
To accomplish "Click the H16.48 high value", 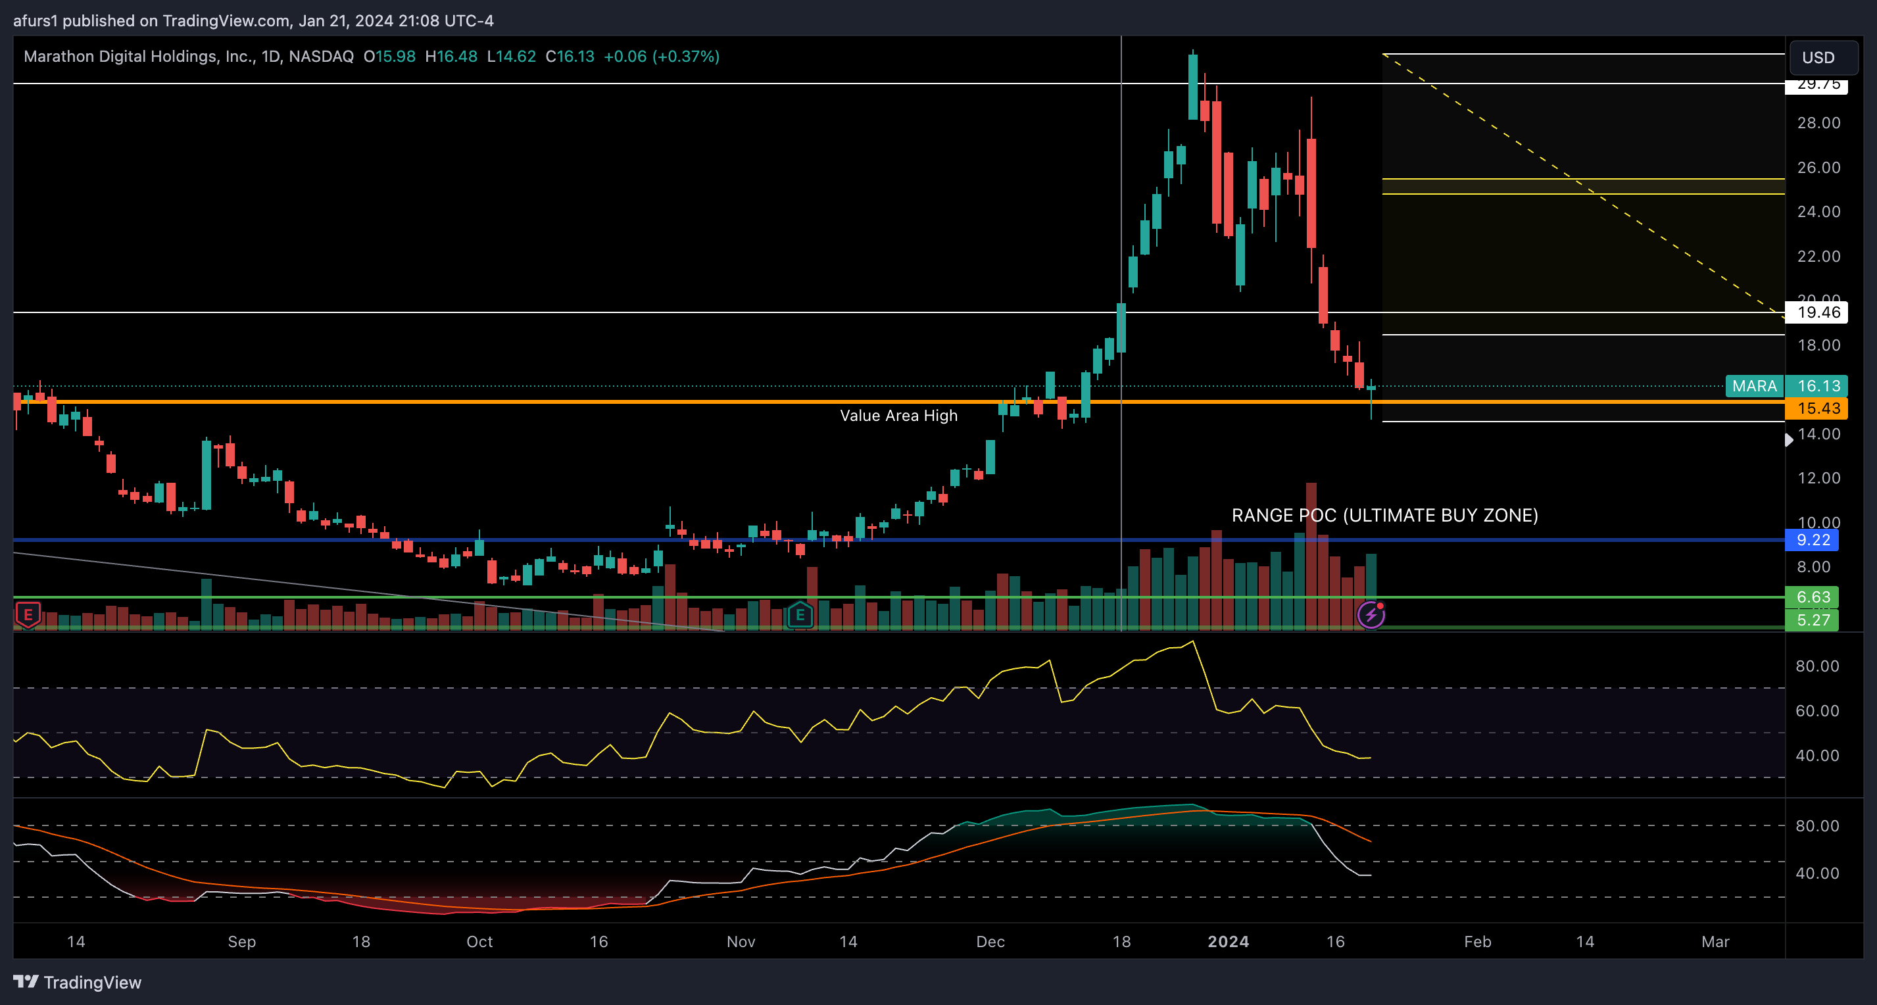I will pyautogui.click(x=451, y=56).
